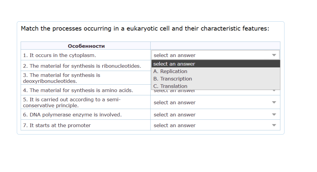The image size is (317, 172).
Task: Click the arrow icon for row 6 dropdown
Action: point(274,115)
